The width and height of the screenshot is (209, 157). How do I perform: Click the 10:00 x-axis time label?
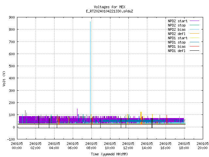(110, 148)
